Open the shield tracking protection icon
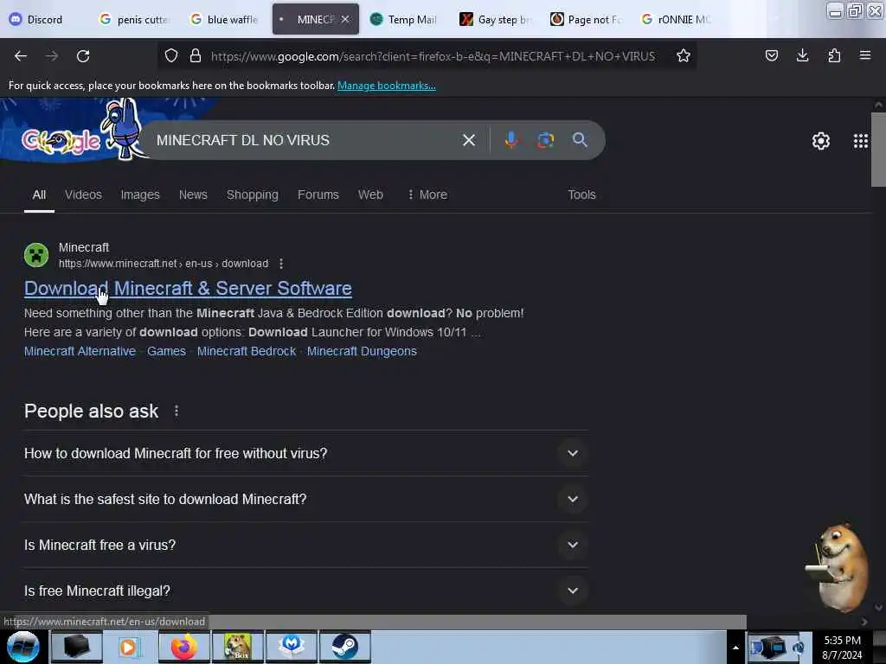Screen dimensions: 886x664 (171, 55)
